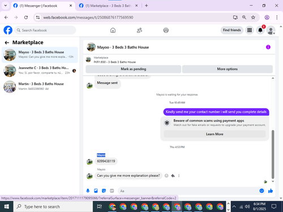Screen dimensions: 283x212
Task: Click More options button
Action: click(228, 69)
